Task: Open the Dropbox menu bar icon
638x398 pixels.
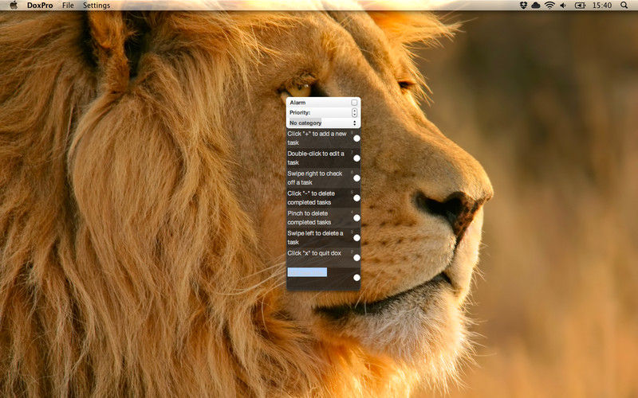Action: coord(523,6)
